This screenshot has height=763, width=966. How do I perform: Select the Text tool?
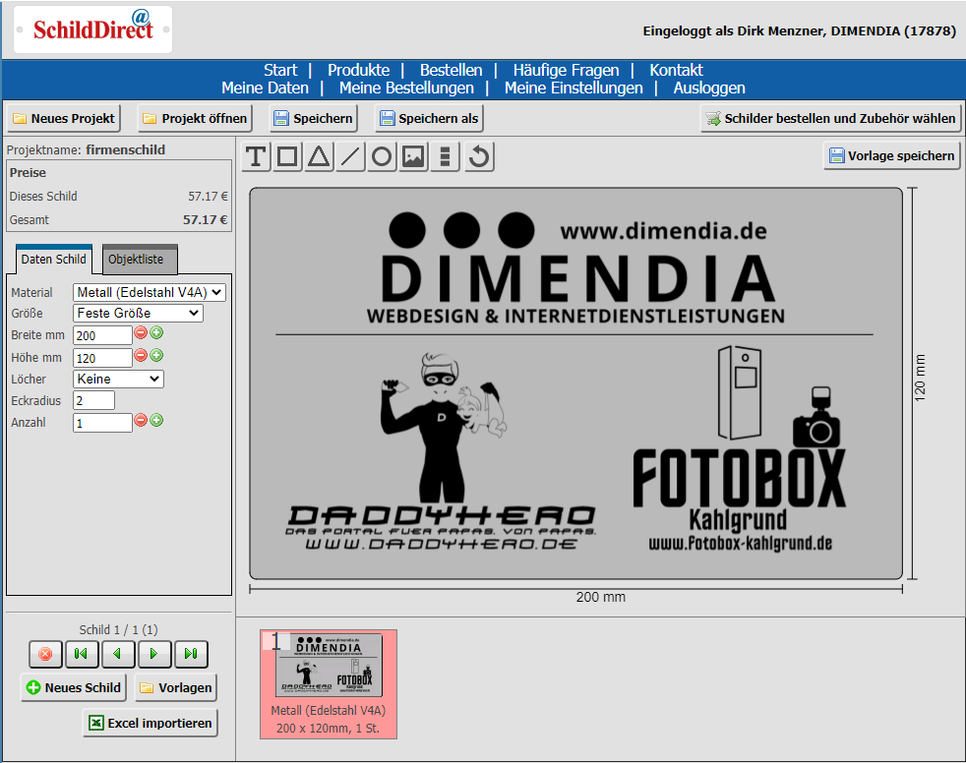tap(256, 156)
